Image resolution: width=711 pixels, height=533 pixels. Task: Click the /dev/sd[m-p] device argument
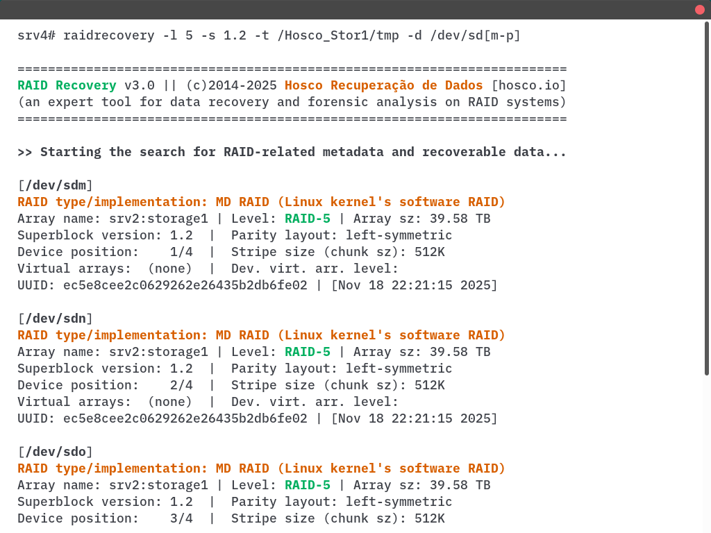[475, 35]
